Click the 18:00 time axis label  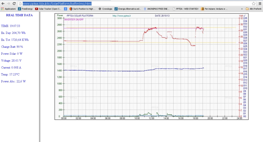[x=195, y=118]
